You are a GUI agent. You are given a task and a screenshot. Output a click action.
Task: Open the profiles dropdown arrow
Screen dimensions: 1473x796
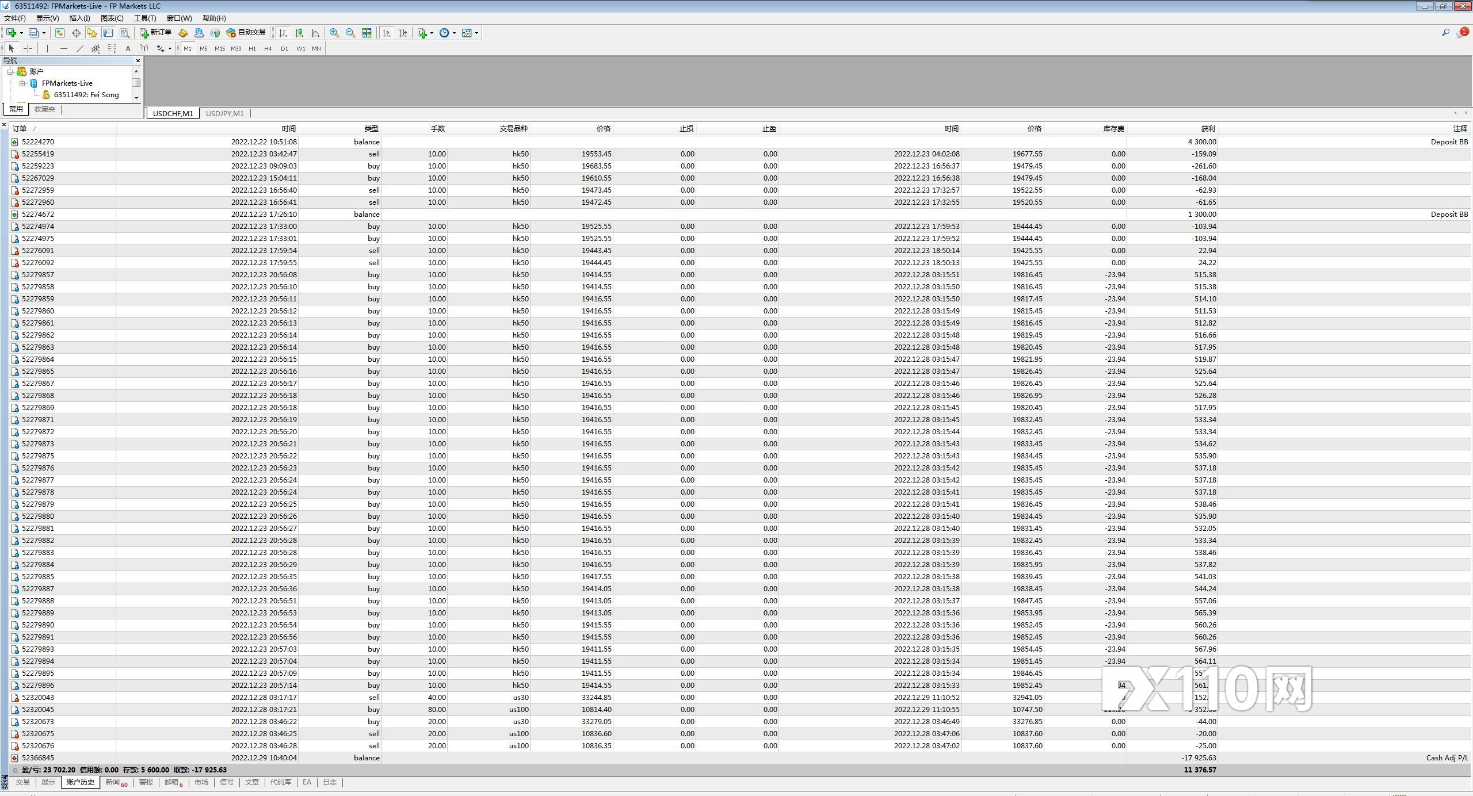pos(44,33)
